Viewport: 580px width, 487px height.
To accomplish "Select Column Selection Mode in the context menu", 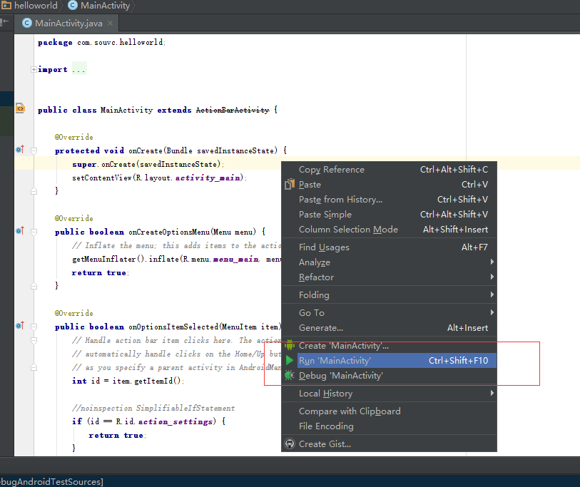I will click(348, 230).
